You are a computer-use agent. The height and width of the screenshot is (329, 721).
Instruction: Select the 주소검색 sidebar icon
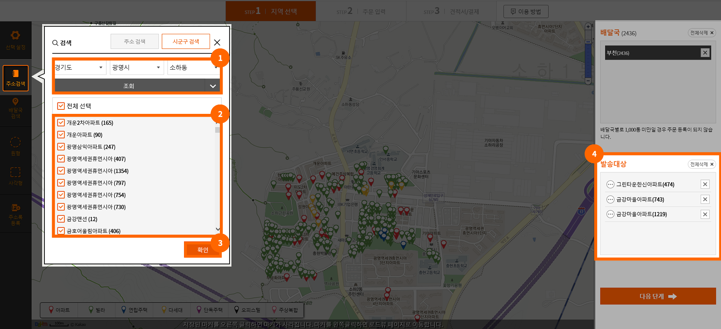coord(15,78)
